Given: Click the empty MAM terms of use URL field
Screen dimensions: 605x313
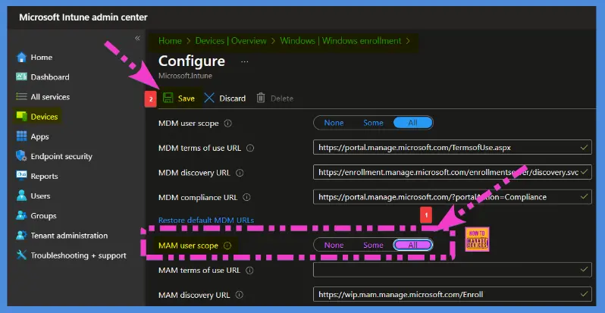Looking at the screenshot, I should pos(452,270).
